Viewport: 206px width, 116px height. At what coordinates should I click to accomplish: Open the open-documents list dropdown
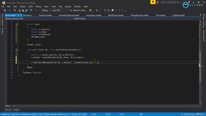pos(201,15)
